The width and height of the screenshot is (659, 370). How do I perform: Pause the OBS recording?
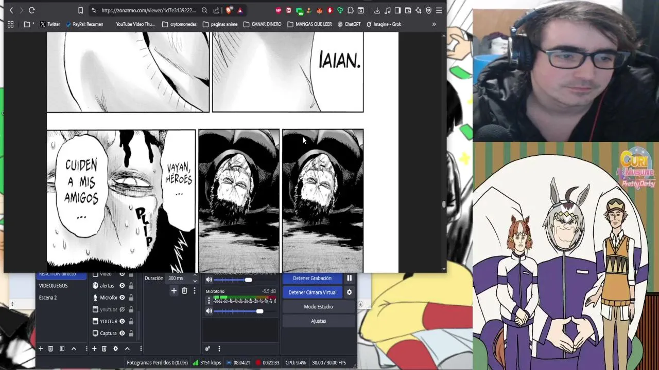[349, 278]
